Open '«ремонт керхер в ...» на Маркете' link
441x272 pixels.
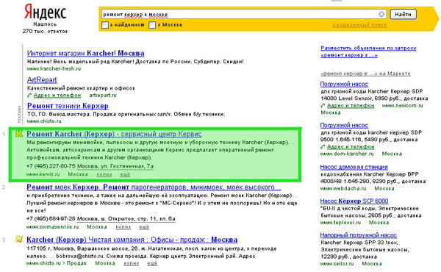click(x=365, y=74)
